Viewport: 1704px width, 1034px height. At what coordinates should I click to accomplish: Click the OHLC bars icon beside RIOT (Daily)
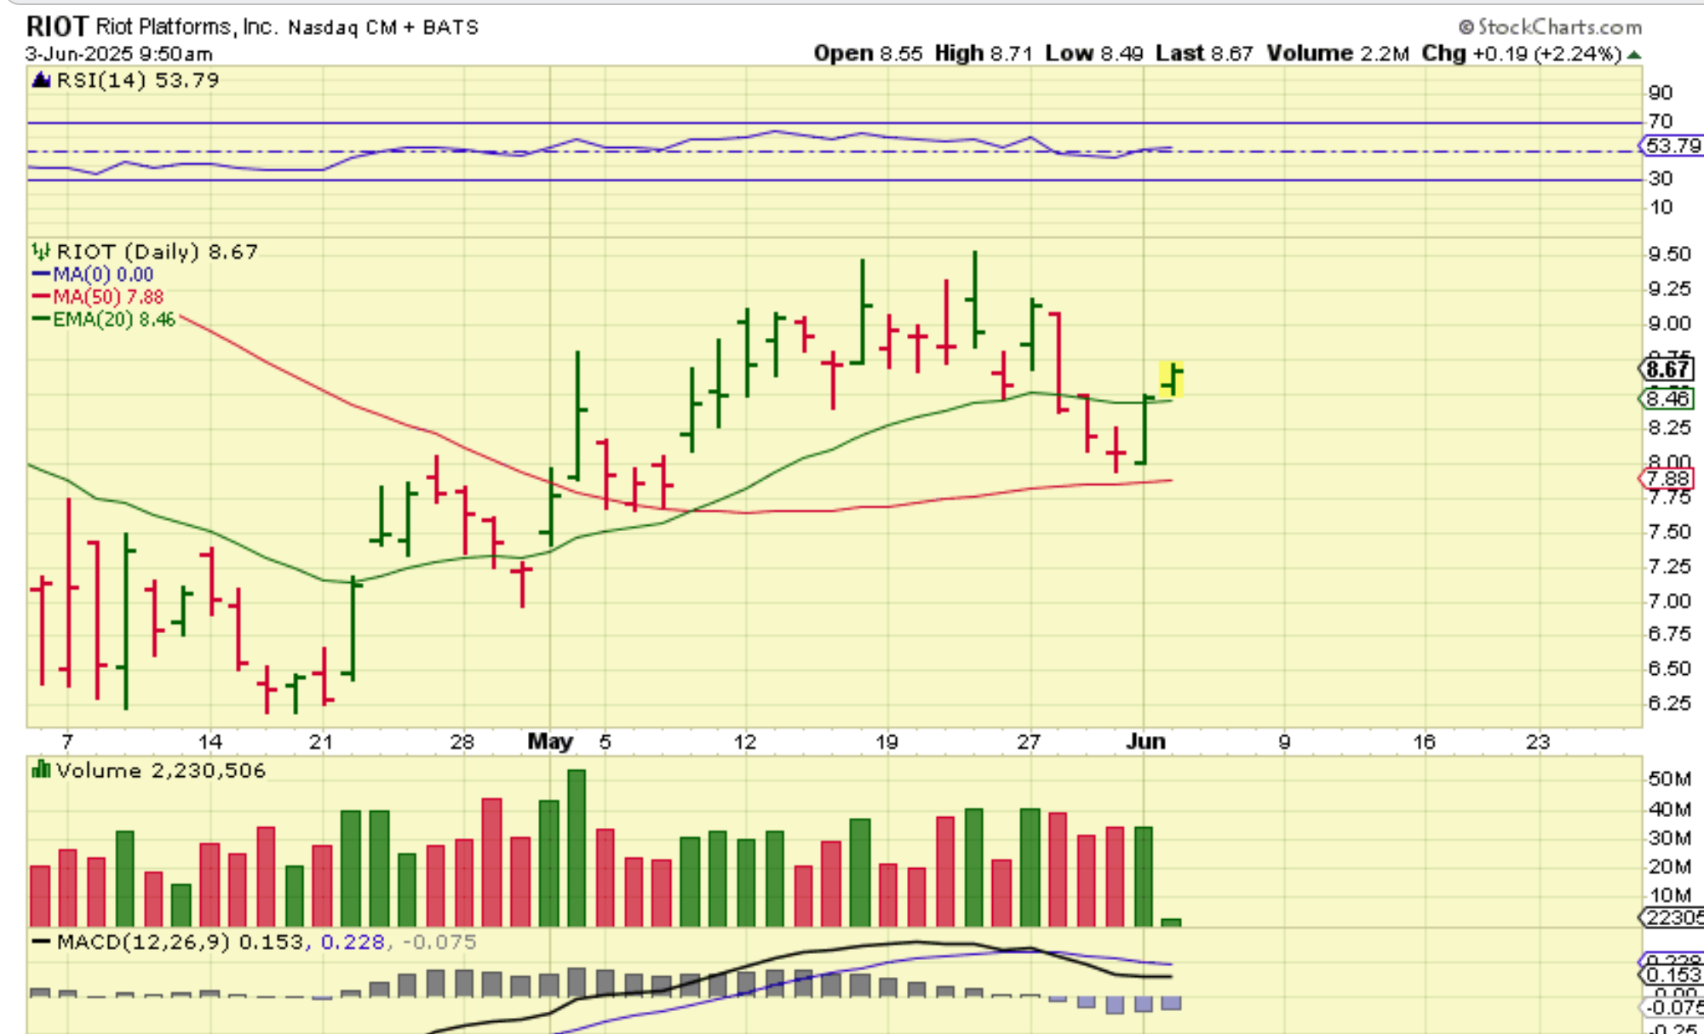41,252
